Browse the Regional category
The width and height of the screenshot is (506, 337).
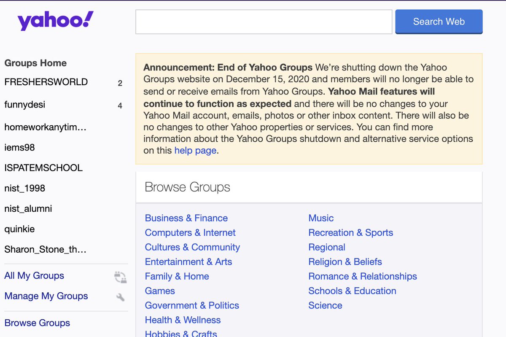coord(327,247)
